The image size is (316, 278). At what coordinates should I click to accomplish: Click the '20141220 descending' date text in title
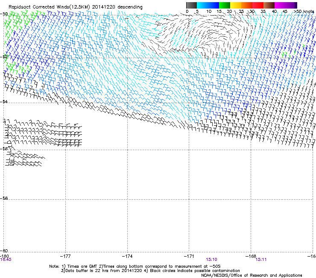(x=117, y=7)
